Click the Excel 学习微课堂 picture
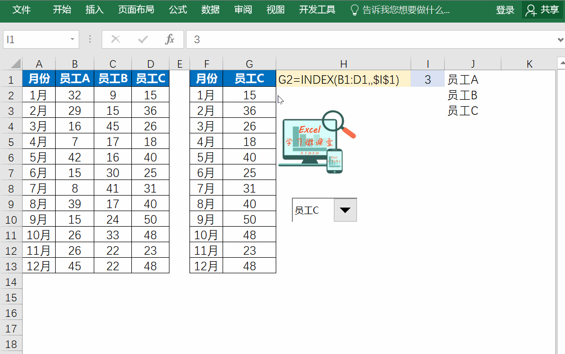The height and width of the screenshot is (354, 565). pos(317,142)
